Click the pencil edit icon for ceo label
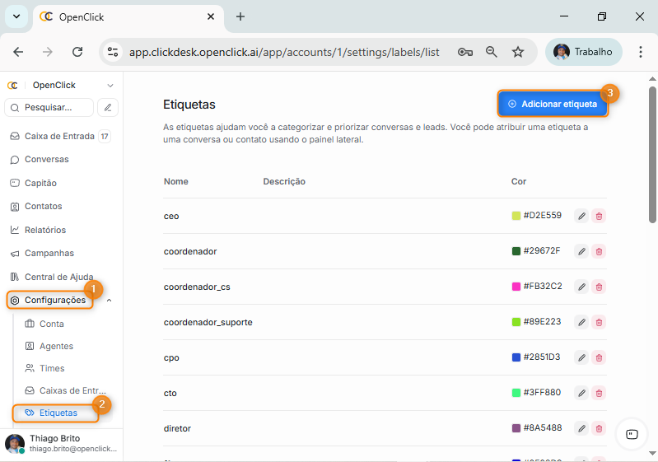This screenshot has height=462, width=658. (581, 216)
